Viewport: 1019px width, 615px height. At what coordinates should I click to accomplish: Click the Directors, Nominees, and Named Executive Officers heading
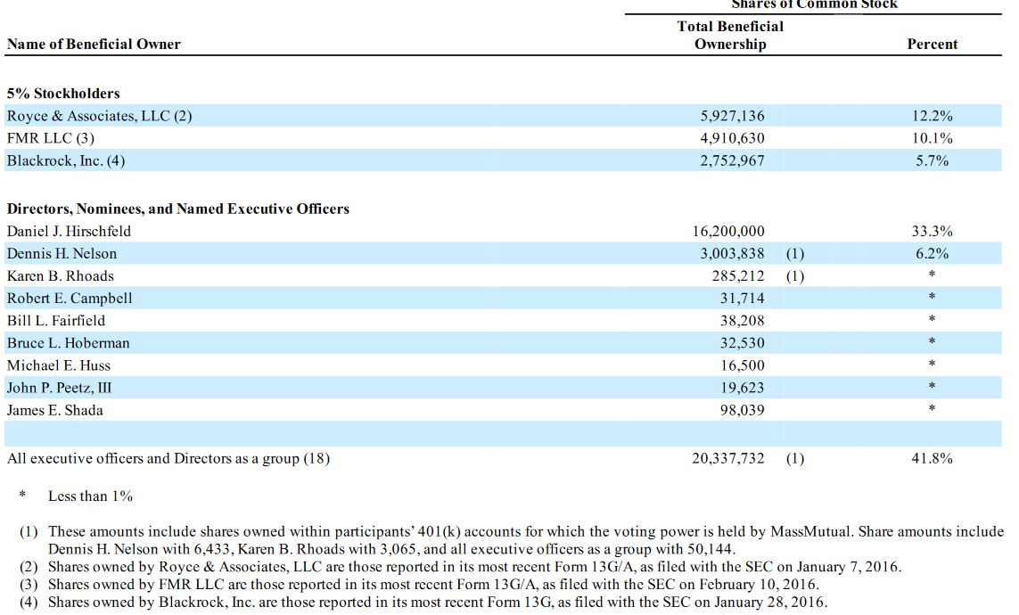[178, 209]
